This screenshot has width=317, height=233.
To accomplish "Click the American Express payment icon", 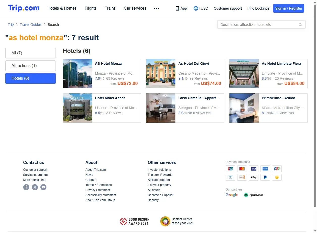I will (x=265, y=169).
